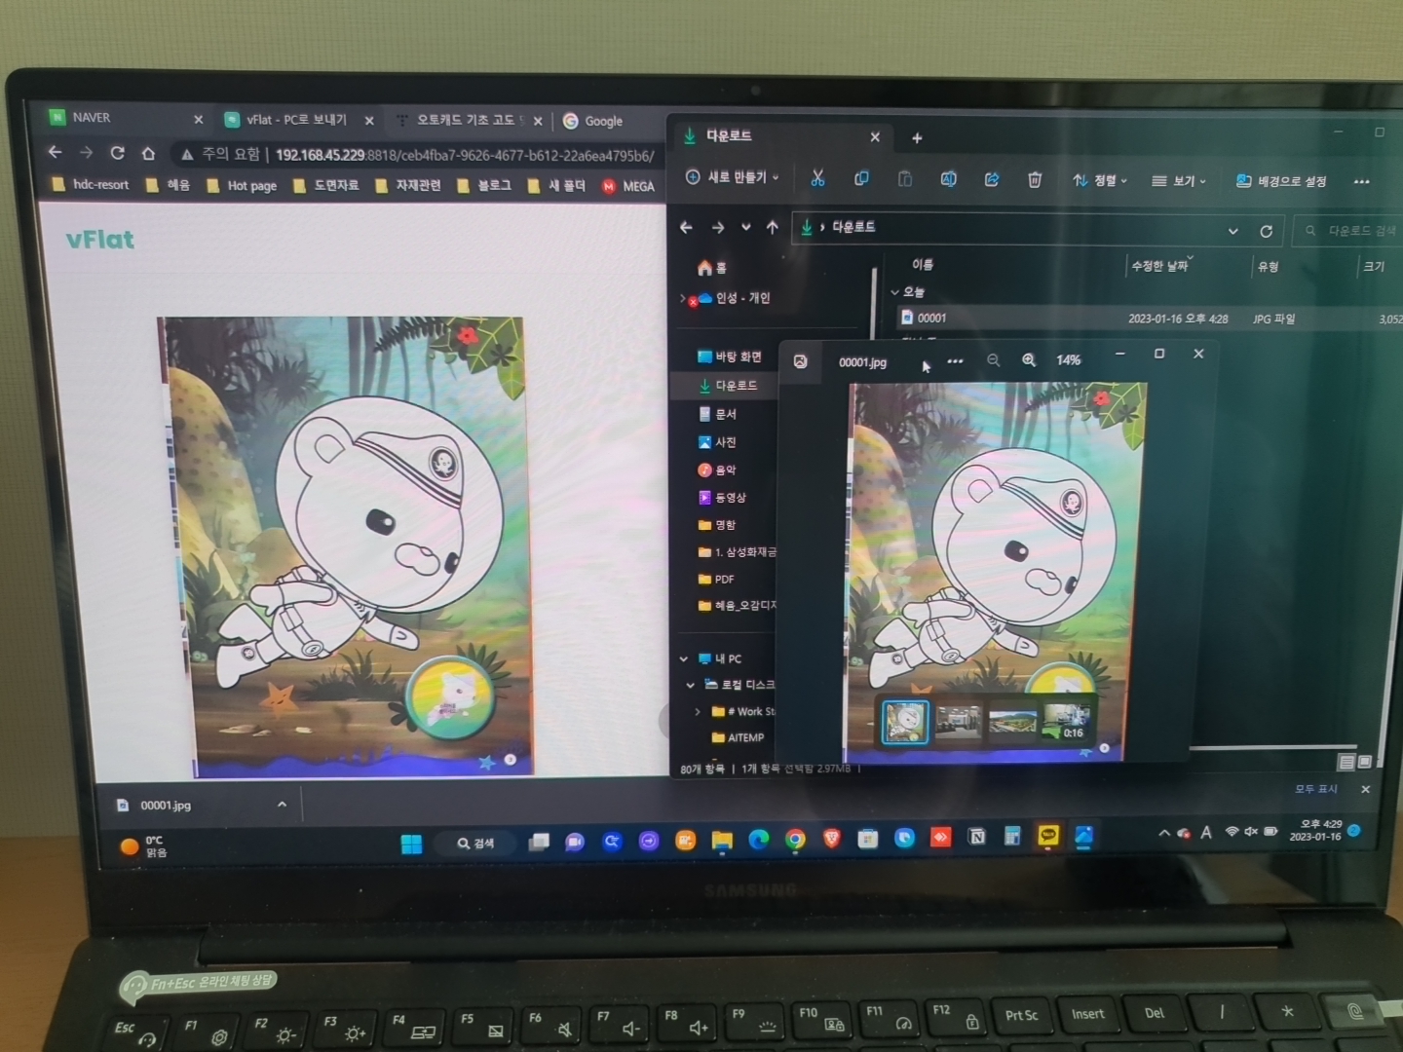Open ellipsis menu in photo viewer title bar
This screenshot has height=1052, width=1403.
[x=955, y=361]
